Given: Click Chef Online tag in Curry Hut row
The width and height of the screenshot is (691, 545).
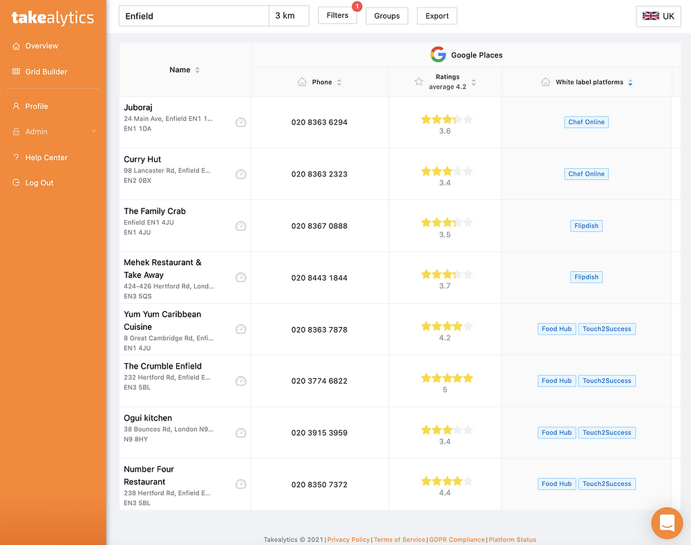Looking at the screenshot, I should [x=586, y=174].
